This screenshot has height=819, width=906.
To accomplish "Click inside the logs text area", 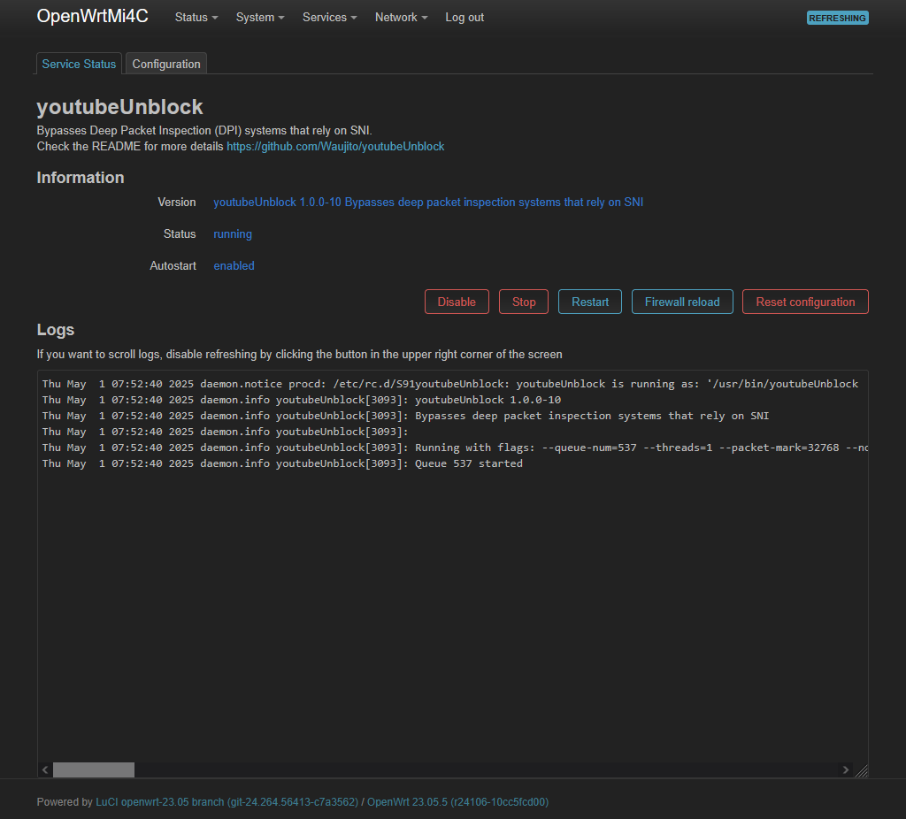I will (x=452, y=573).
